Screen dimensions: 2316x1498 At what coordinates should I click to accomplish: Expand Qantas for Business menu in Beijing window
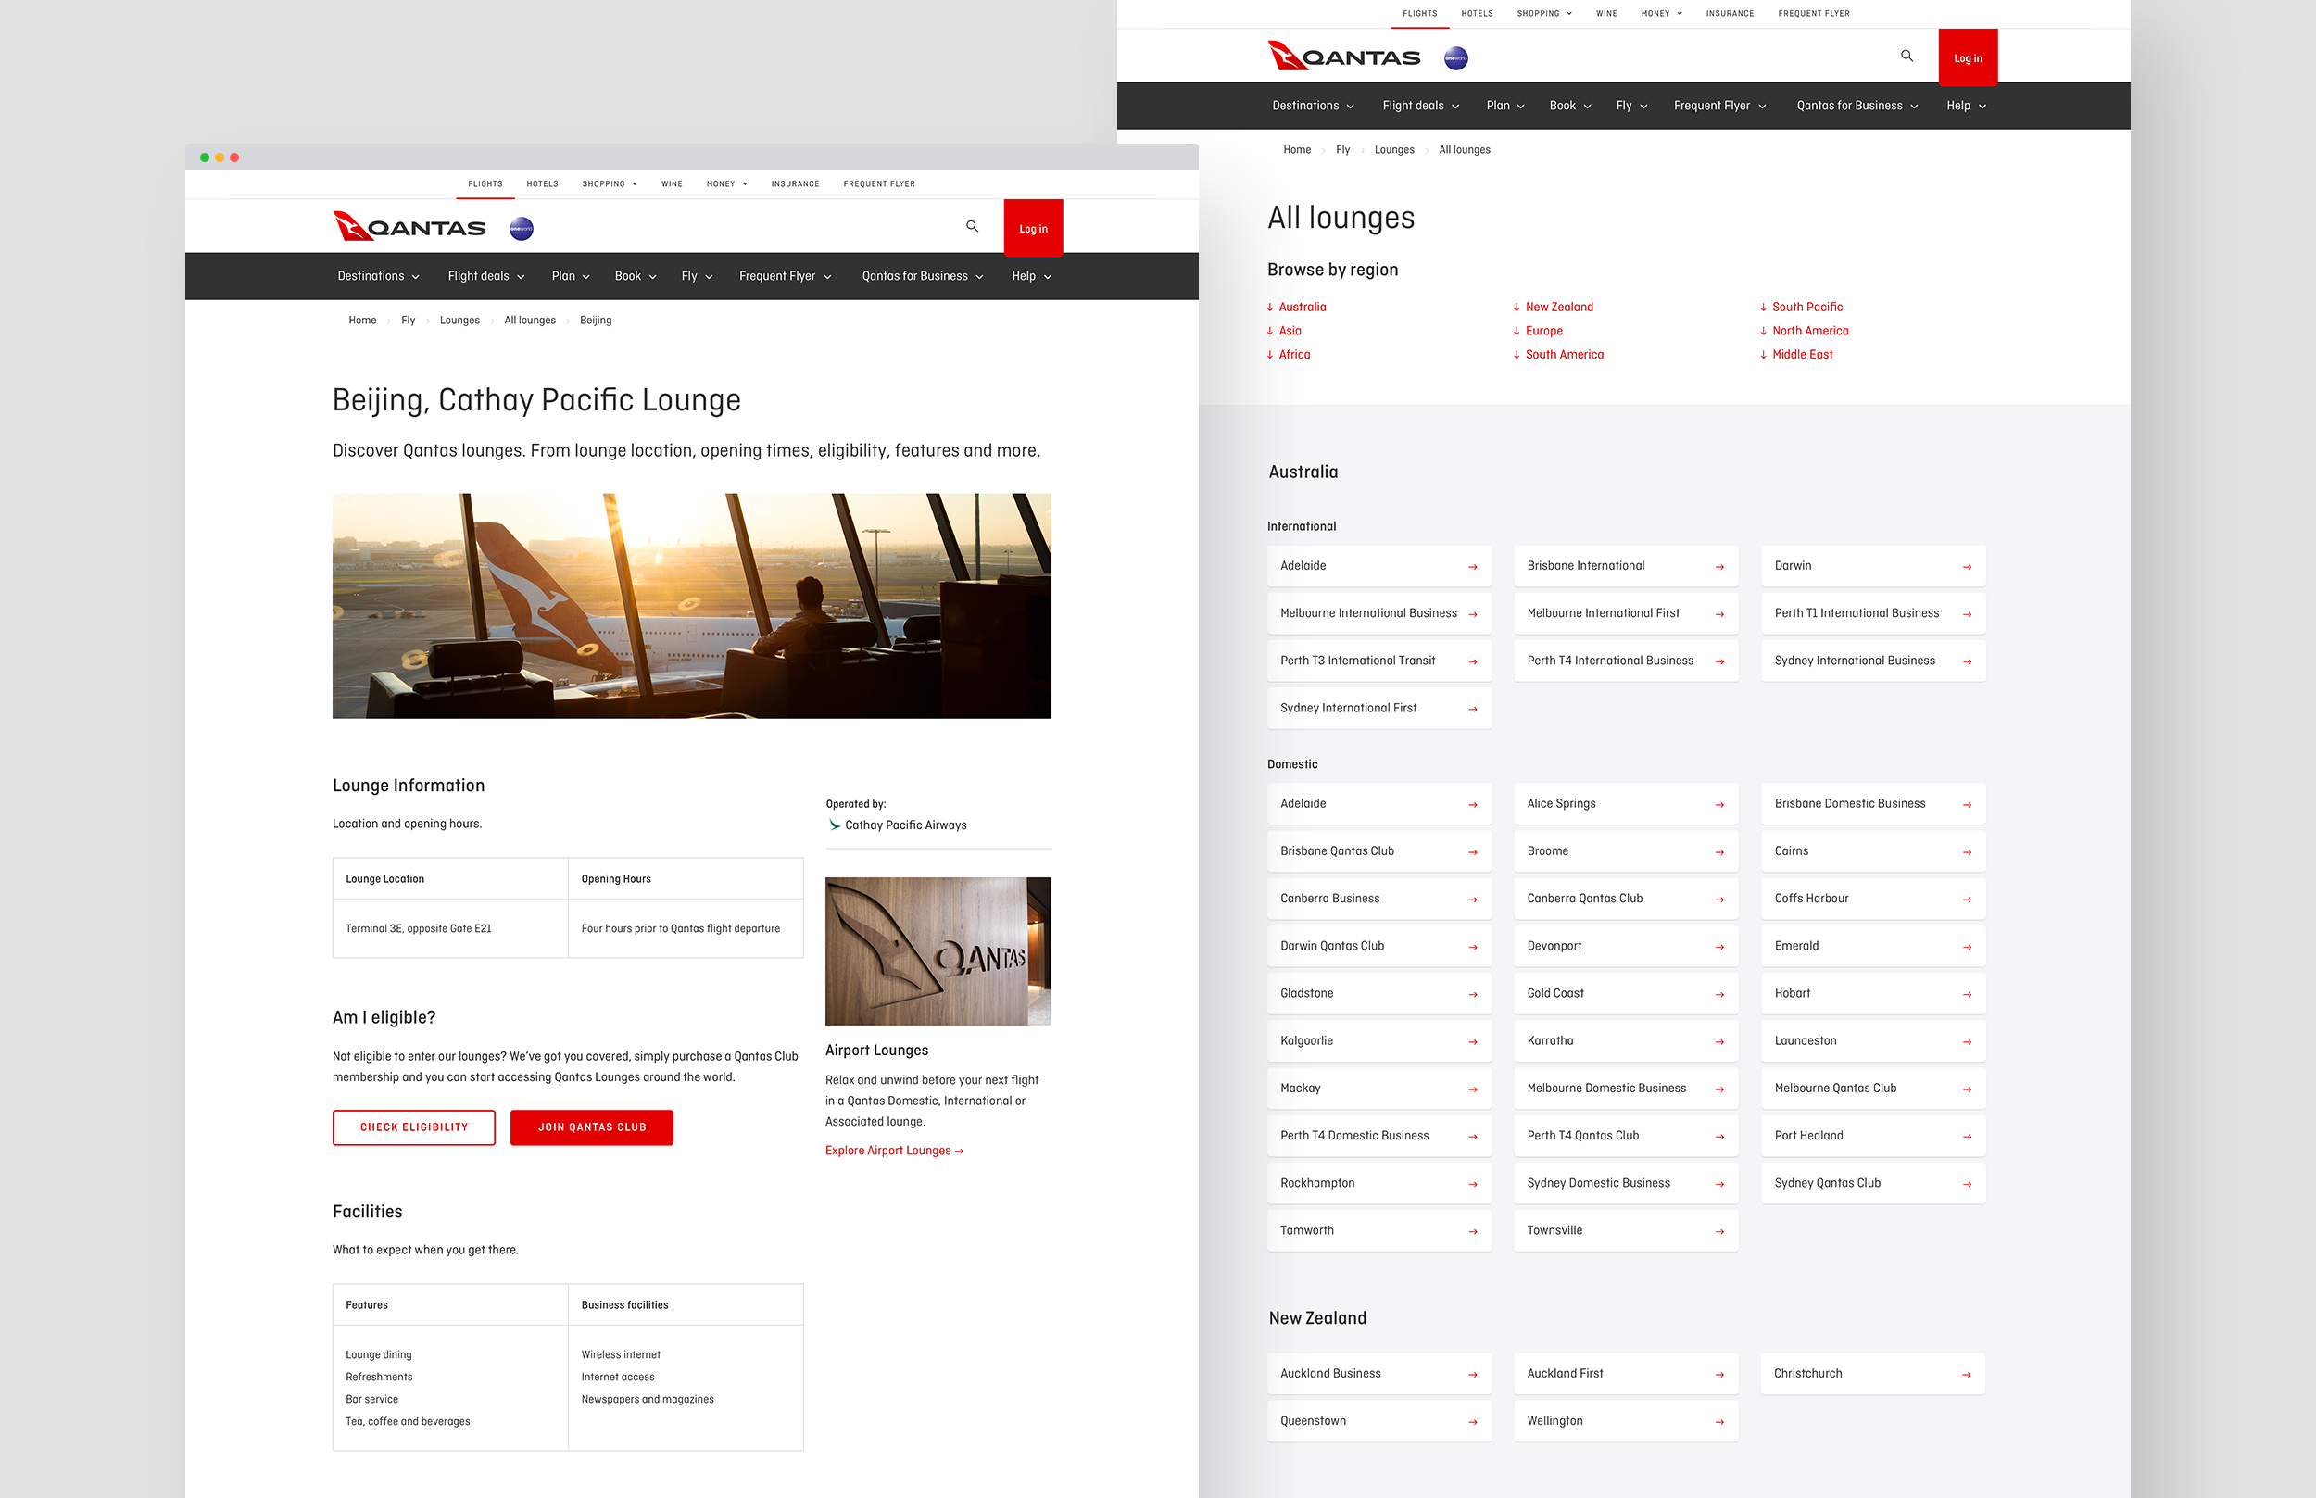(x=922, y=276)
